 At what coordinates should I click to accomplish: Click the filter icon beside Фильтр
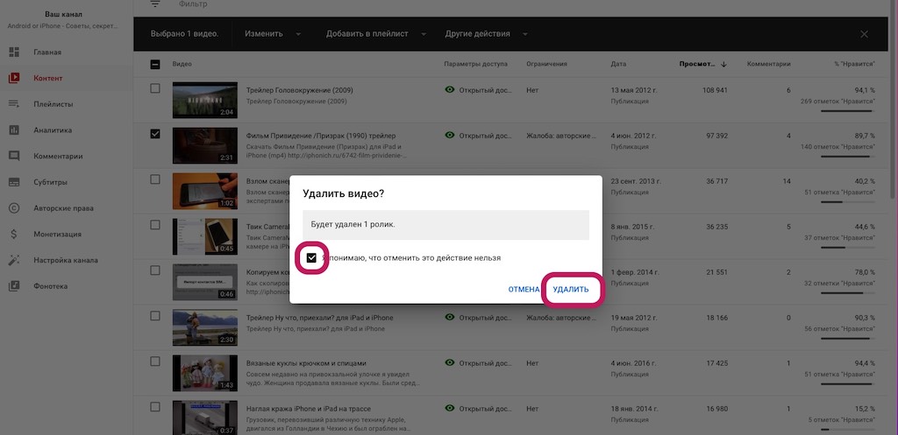155,4
